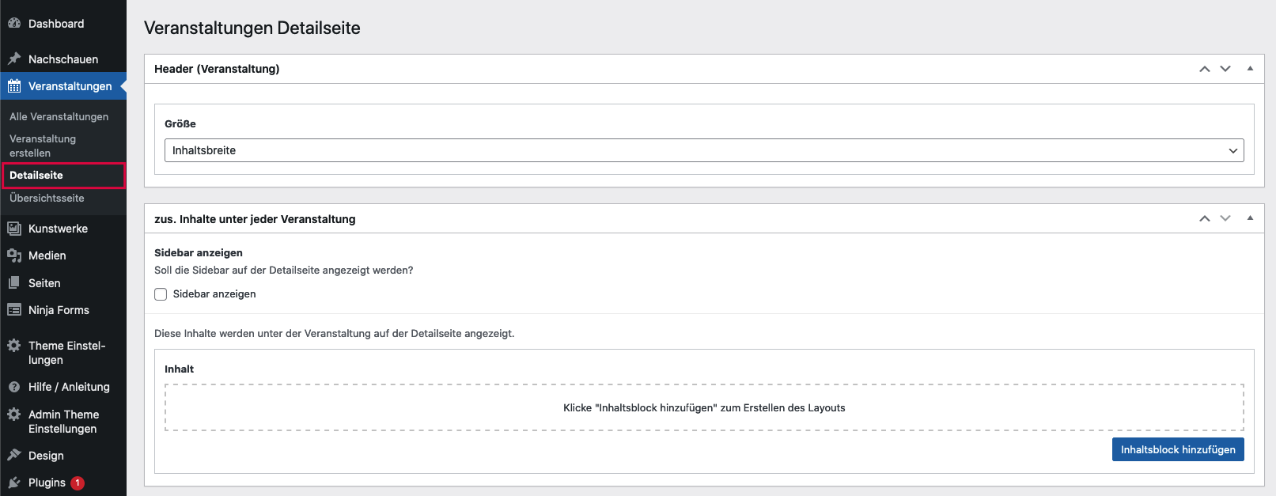Open Hilfe / Anleitung menu item
Image resolution: width=1276 pixels, height=496 pixels.
point(69,387)
